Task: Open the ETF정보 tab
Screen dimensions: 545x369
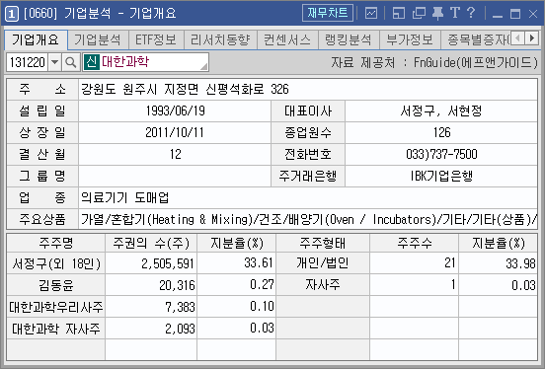Action: 156,39
